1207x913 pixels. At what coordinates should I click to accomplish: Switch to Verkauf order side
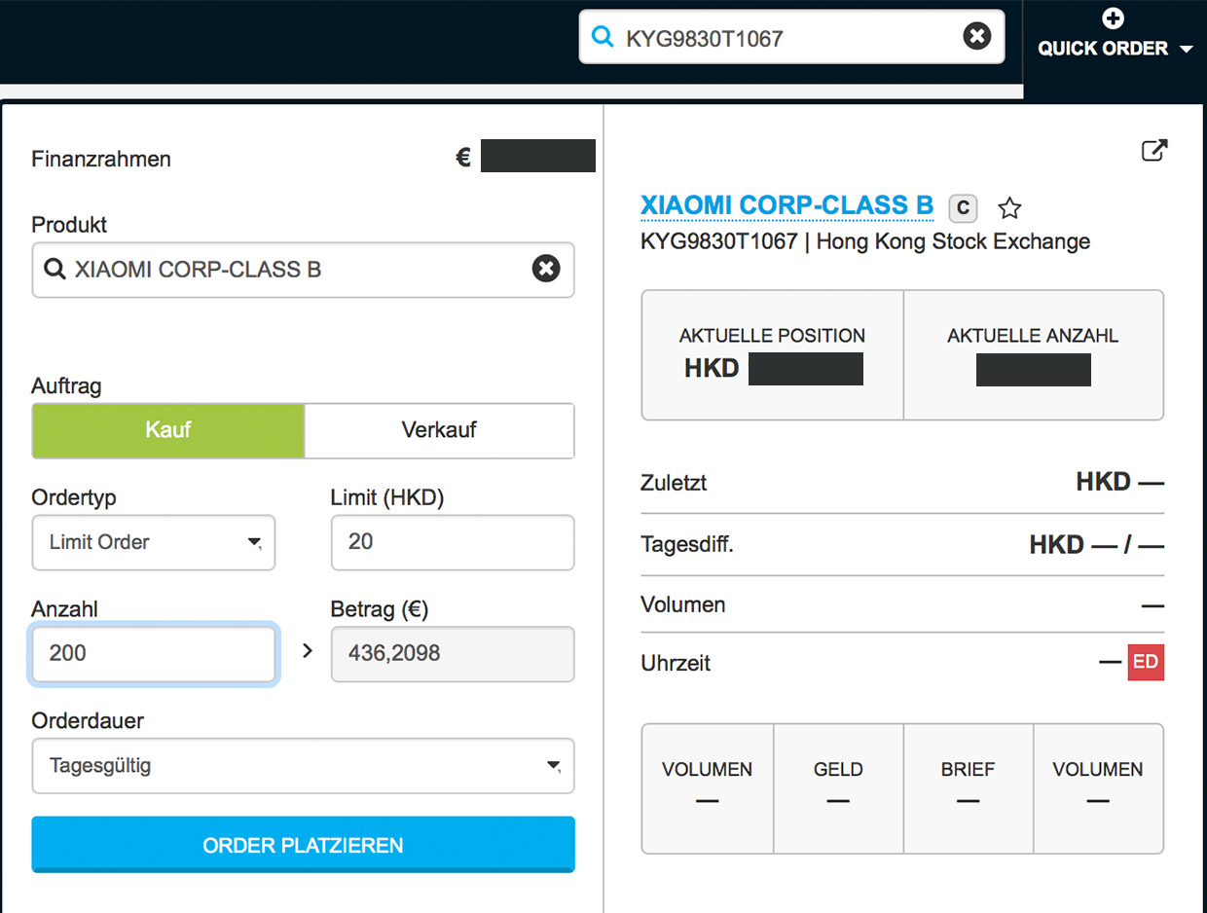439,430
